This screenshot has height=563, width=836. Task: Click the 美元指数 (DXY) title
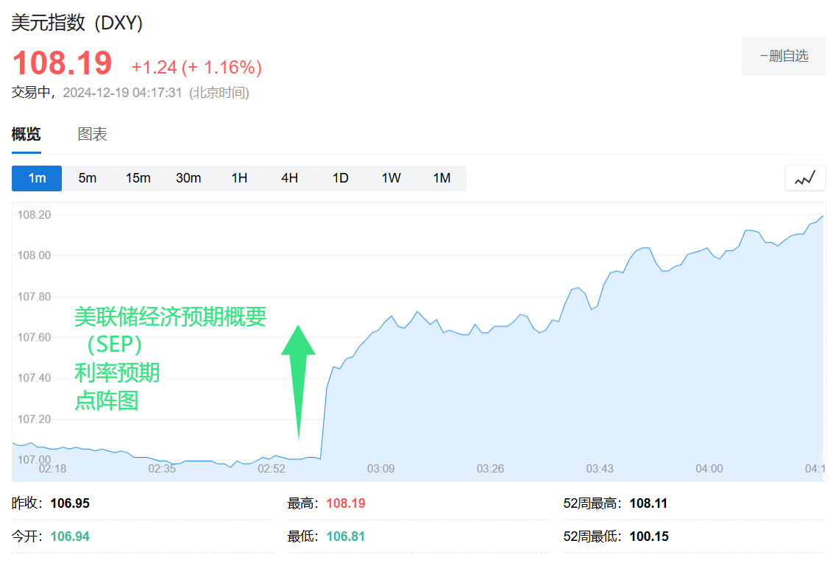[x=77, y=23]
